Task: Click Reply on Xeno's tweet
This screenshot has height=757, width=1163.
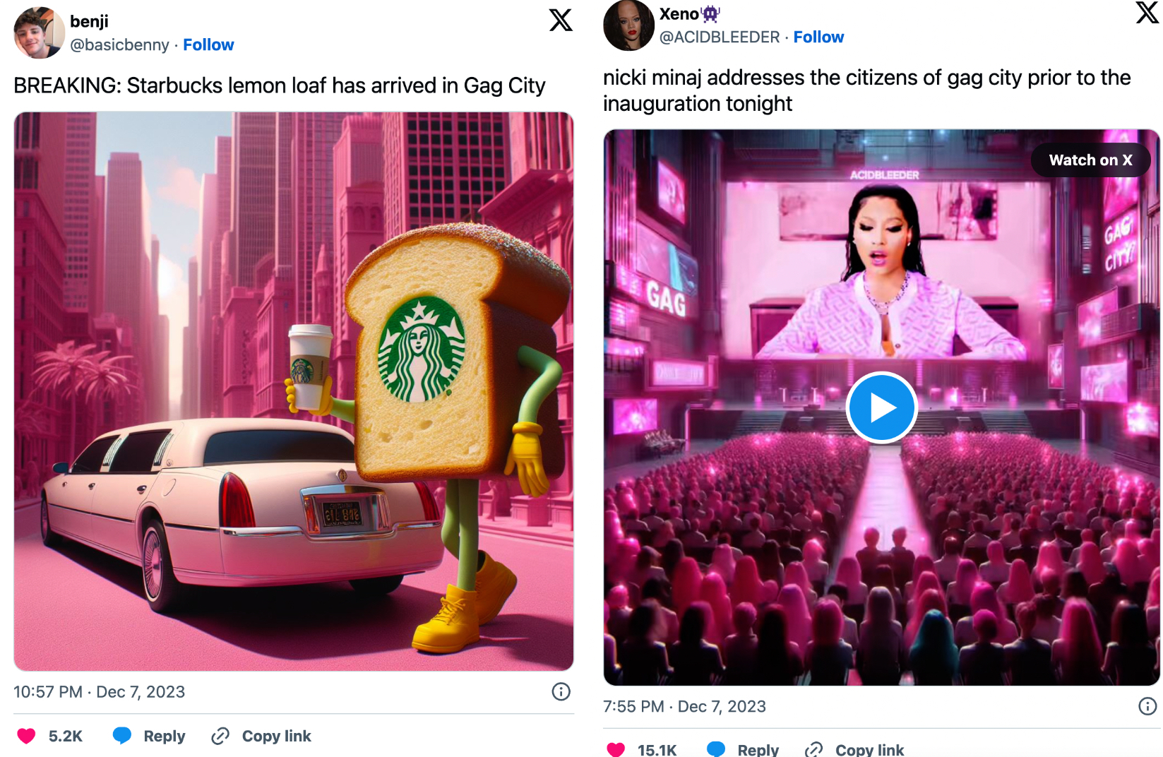Action: pyautogui.click(x=758, y=749)
